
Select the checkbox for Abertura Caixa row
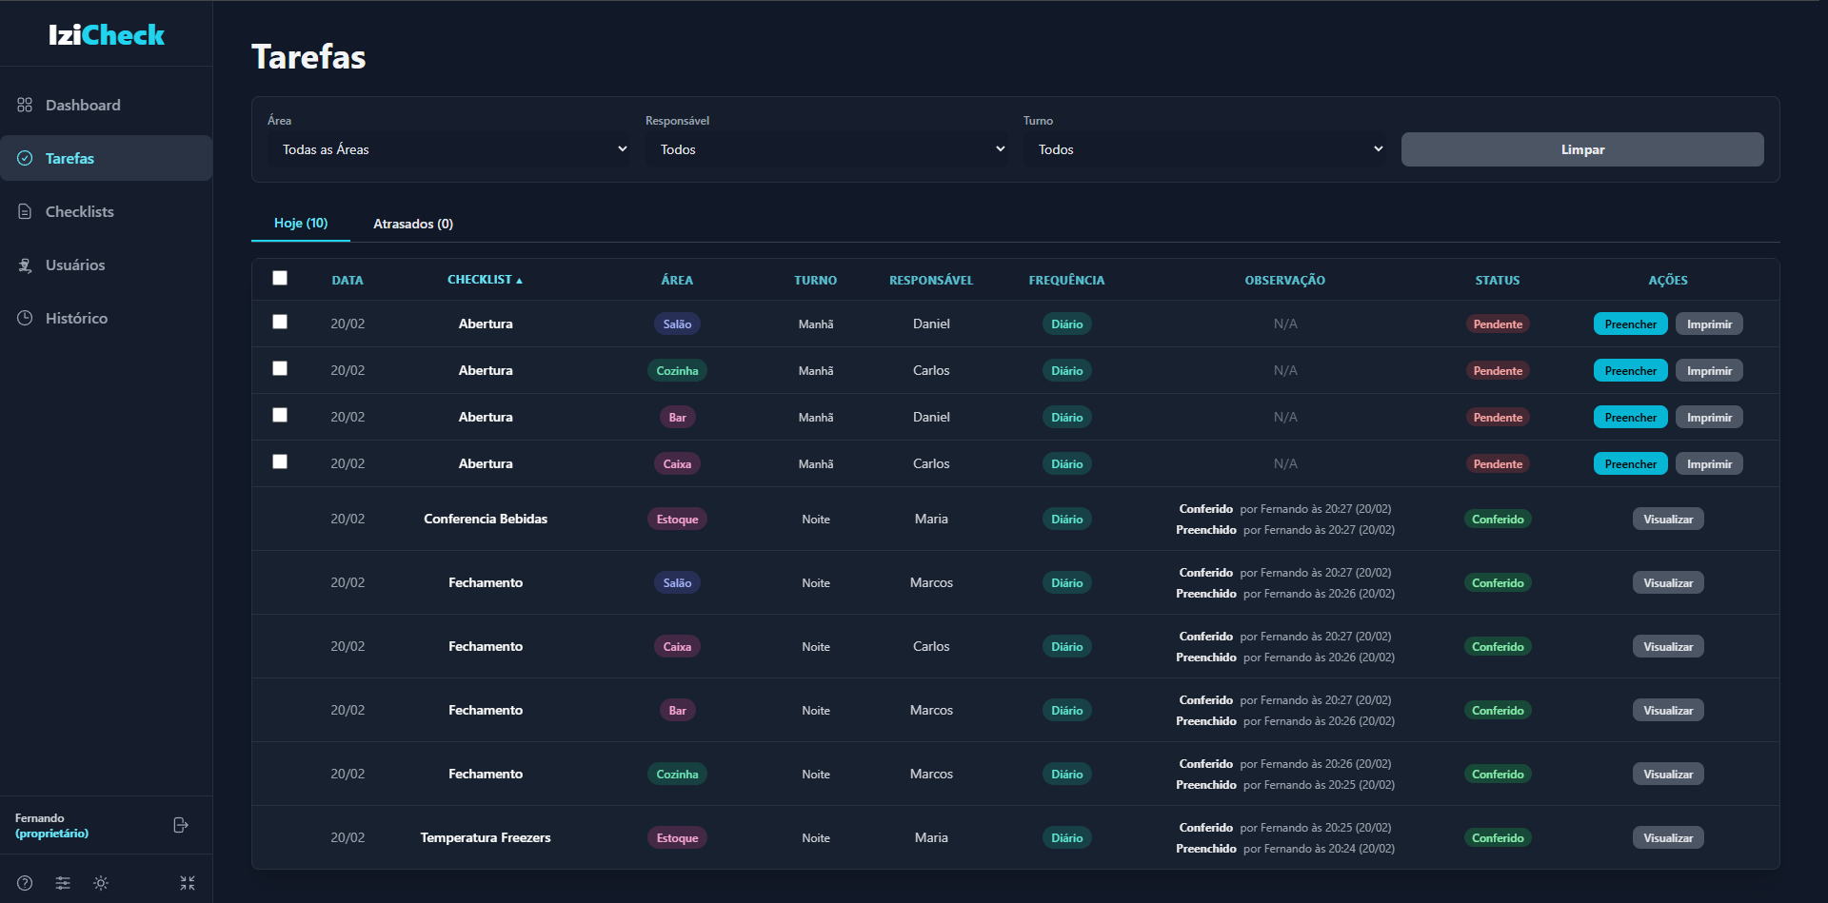pos(280,461)
